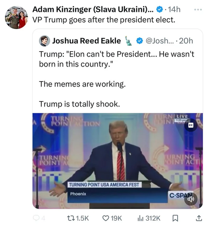Repost the tweet showing 1.5K reposts
This screenshot has width=208, height=227.
pyautogui.click(x=78, y=218)
